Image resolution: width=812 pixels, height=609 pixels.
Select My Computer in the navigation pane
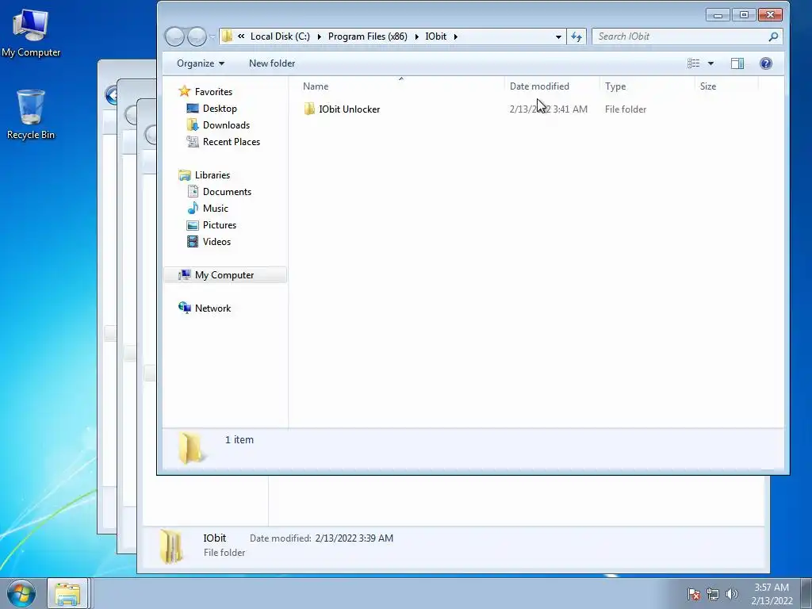click(x=224, y=275)
